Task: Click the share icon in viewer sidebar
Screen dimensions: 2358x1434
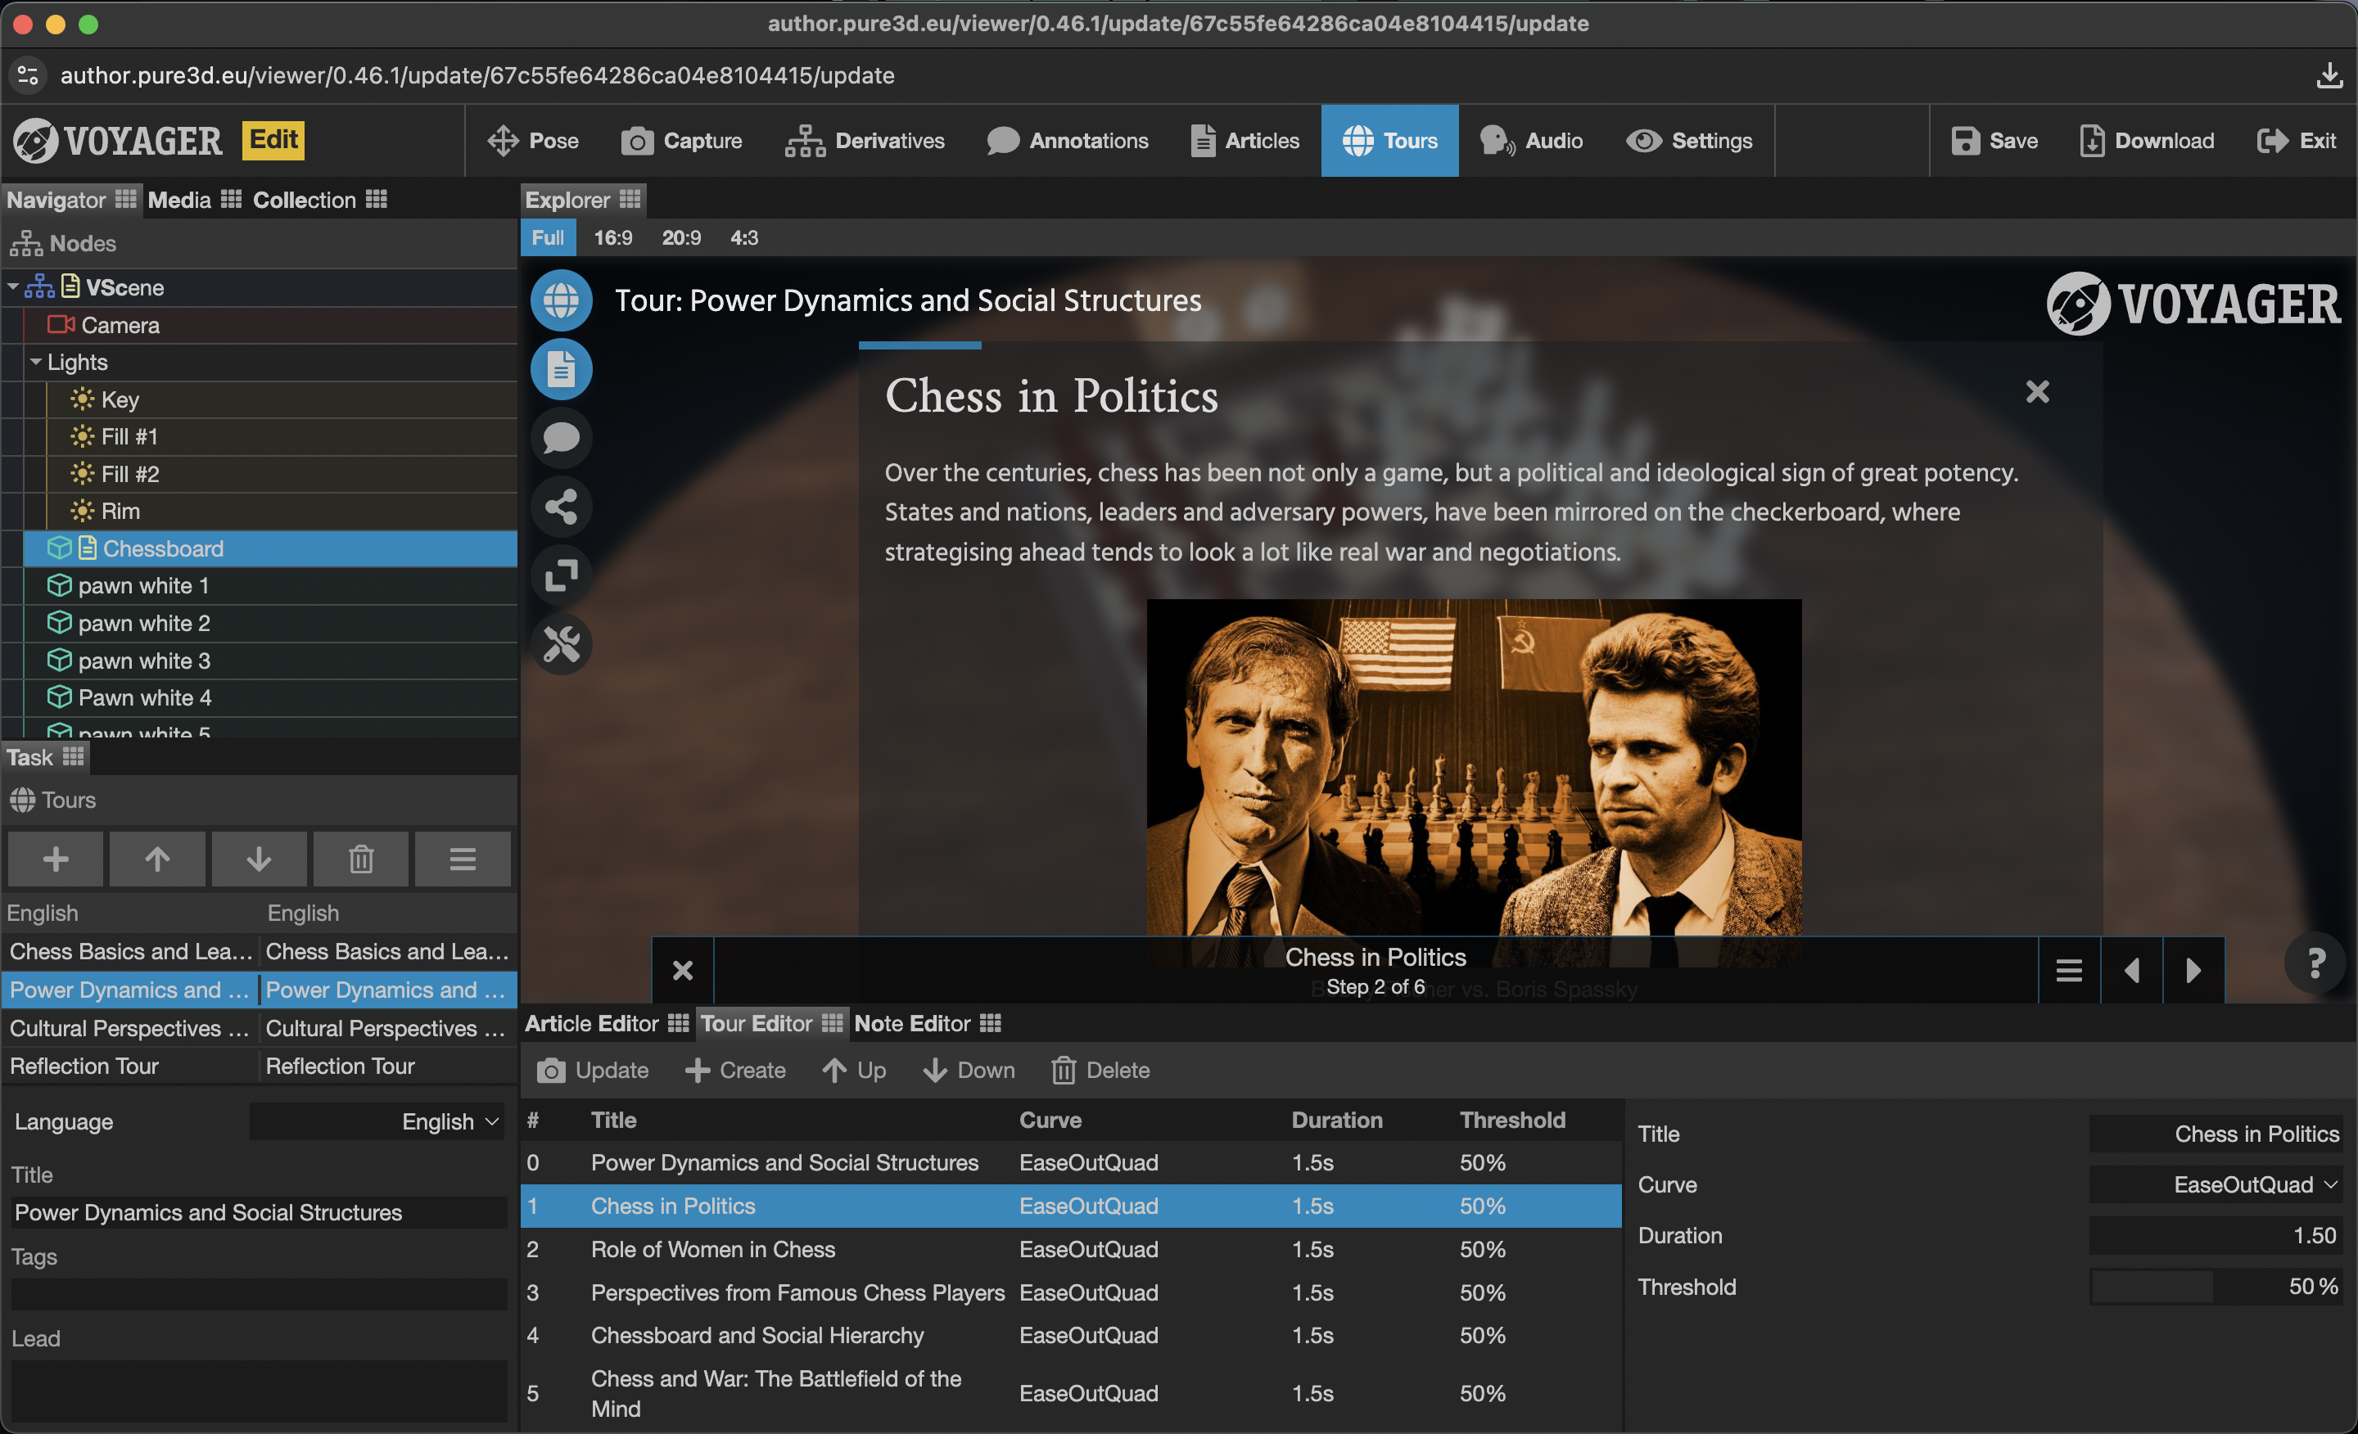Action: 561,506
